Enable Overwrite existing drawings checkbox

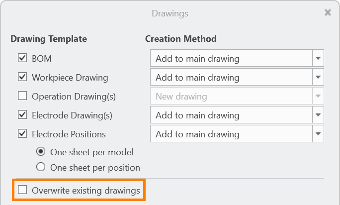22,190
